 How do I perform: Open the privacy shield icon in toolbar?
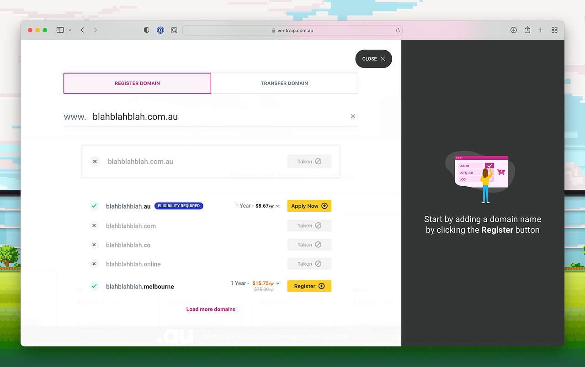pos(147,30)
